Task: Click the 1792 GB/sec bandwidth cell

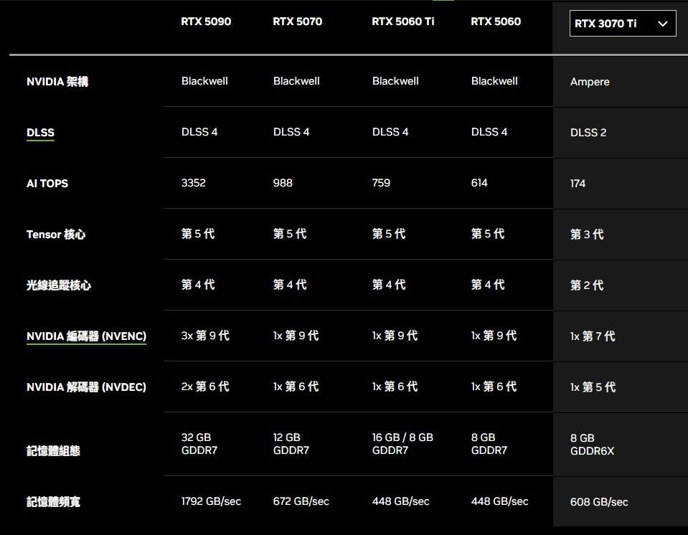Action: point(211,501)
